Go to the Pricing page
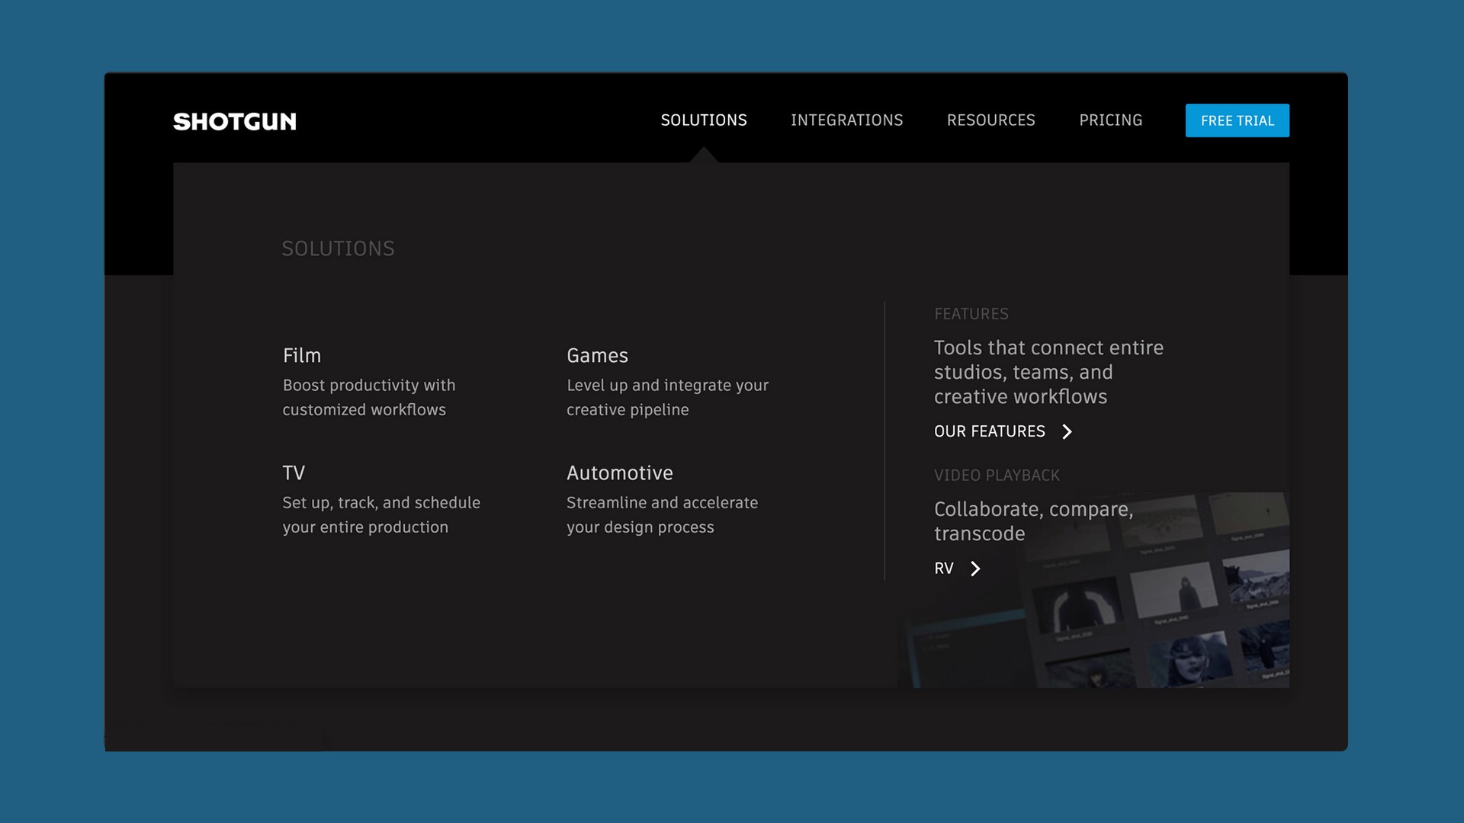 pyautogui.click(x=1110, y=120)
